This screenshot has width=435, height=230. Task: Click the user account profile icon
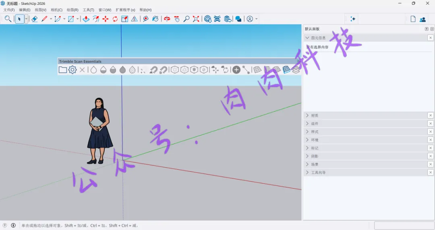(250, 19)
